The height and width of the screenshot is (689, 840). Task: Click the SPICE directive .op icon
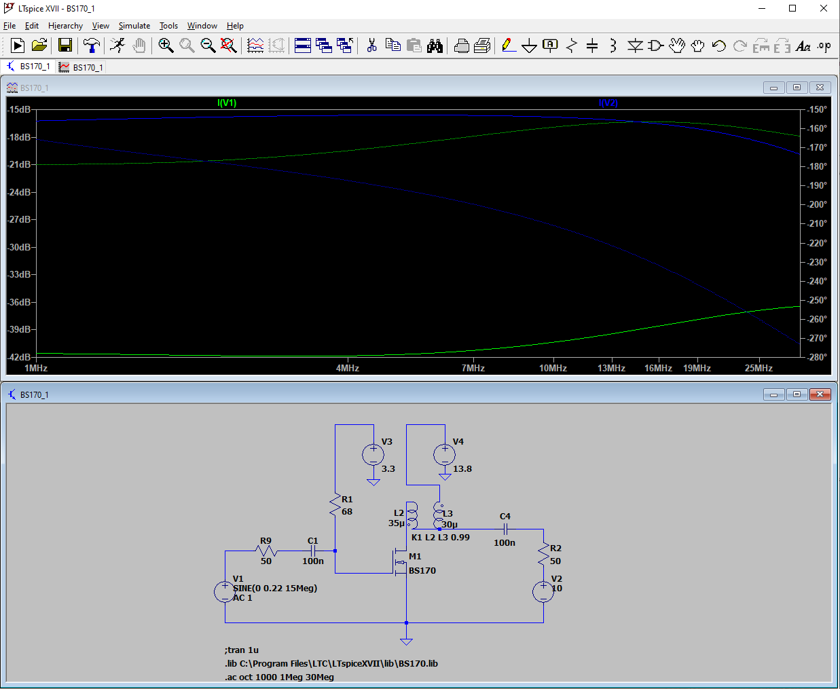(x=824, y=45)
